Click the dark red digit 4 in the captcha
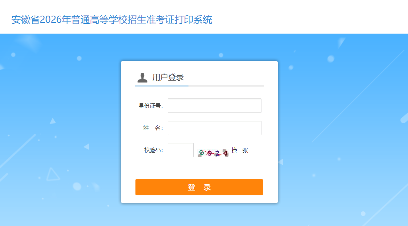 point(225,153)
